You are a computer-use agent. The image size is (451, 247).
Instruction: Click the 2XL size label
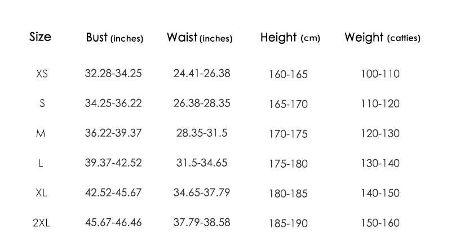(x=41, y=223)
